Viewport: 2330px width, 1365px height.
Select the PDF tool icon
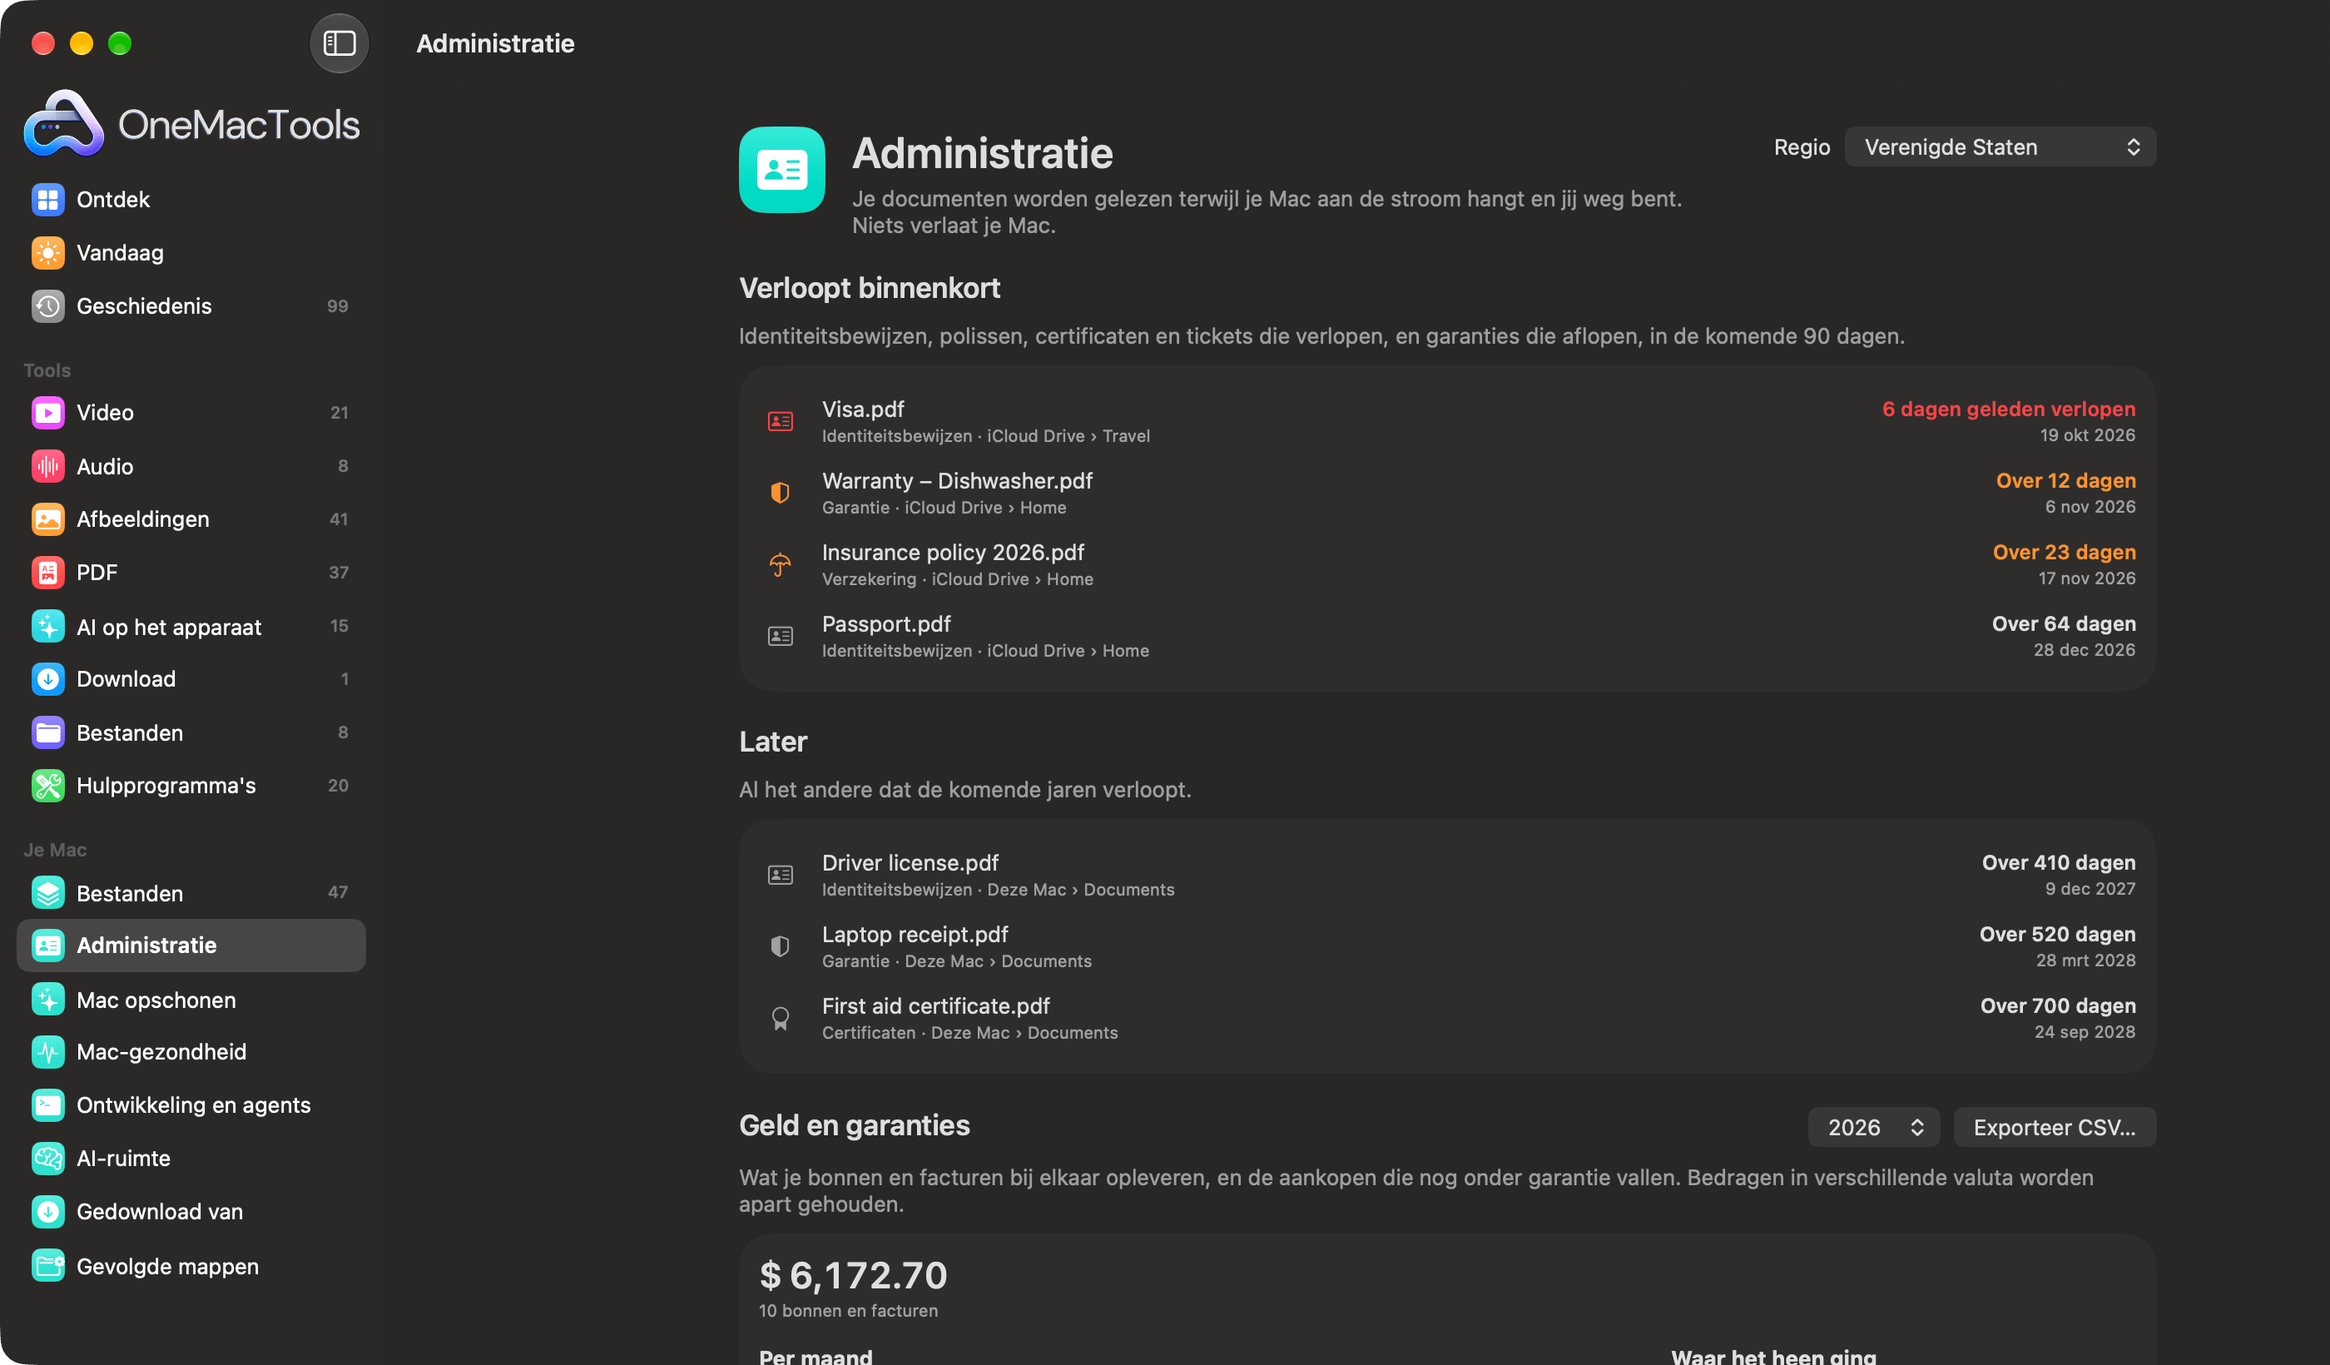click(x=48, y=573)
